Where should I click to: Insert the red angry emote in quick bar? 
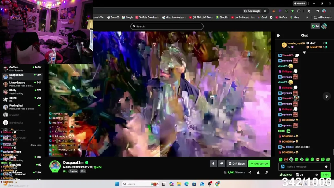pyautogui.click(x=286, y=160)
